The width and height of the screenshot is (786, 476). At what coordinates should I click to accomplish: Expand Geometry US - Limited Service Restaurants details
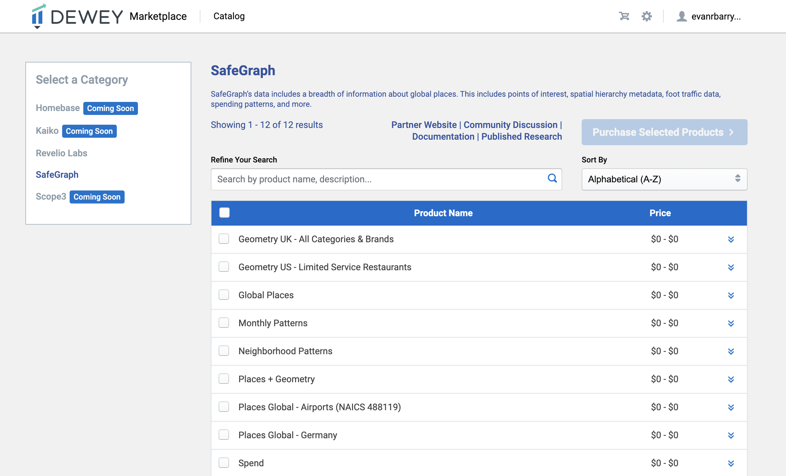(x=731, y=268)
